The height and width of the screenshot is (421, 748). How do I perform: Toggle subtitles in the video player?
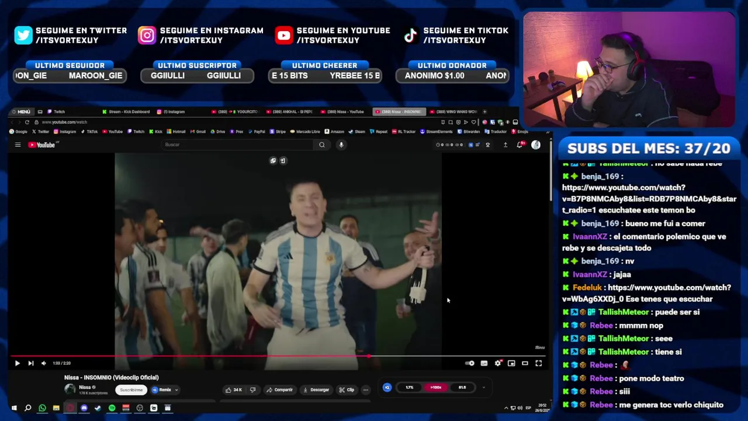click(484, 363)
